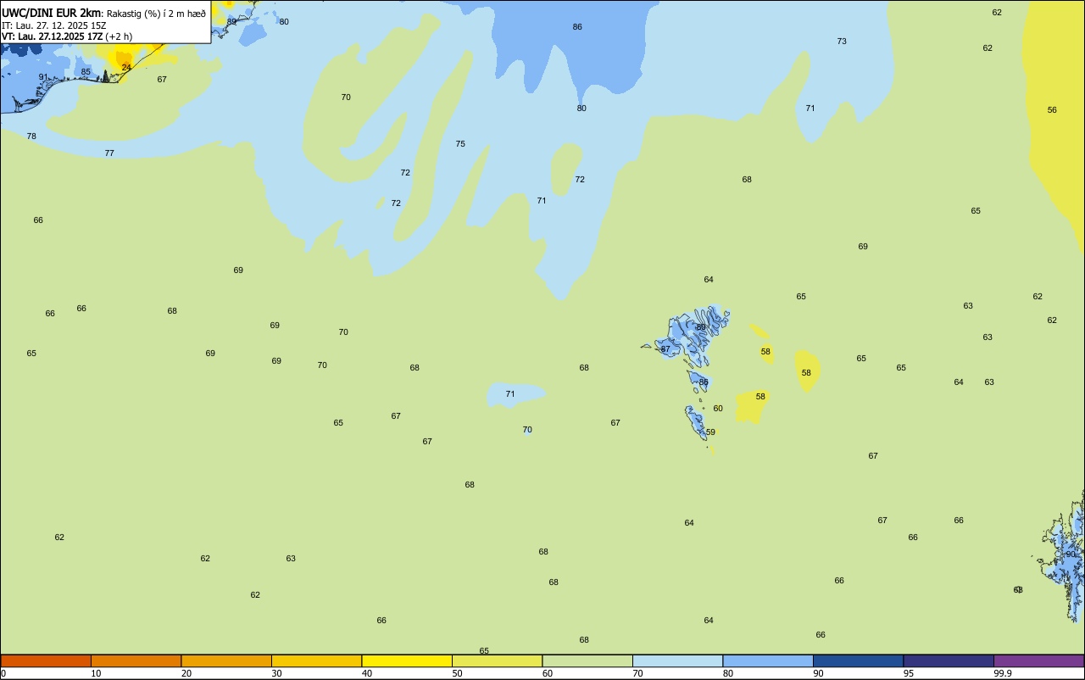Click the '50' legend scale label
The width and height of the screenshot is (1085, 680).
pos(457,673)
